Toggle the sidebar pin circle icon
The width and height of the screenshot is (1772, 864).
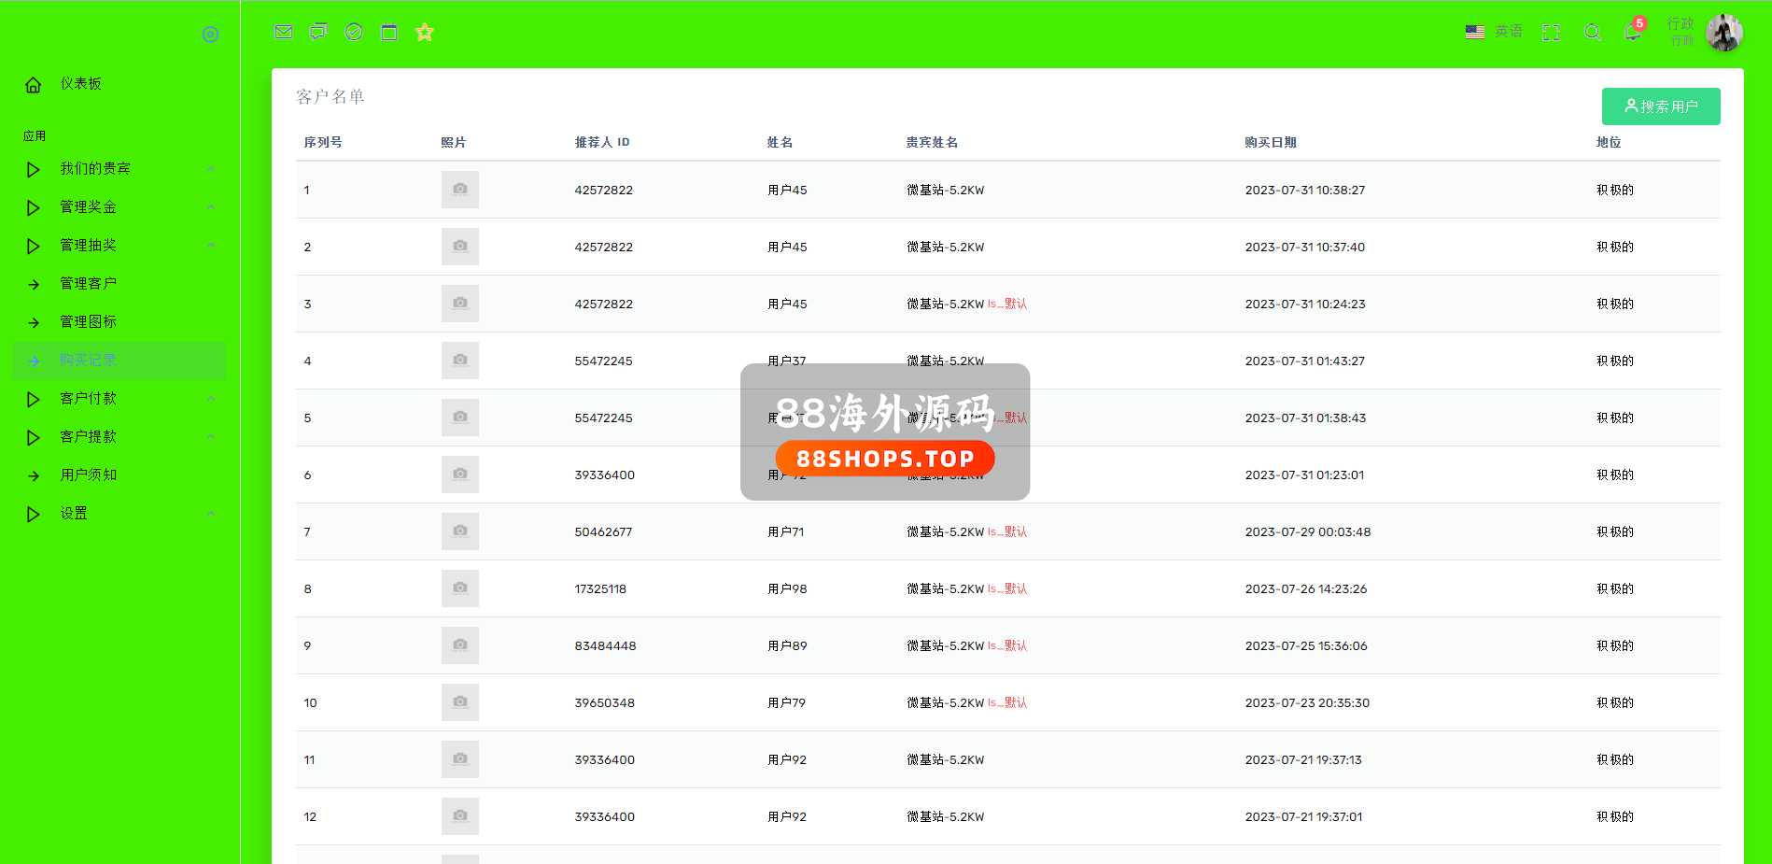(x=210, y=35)
